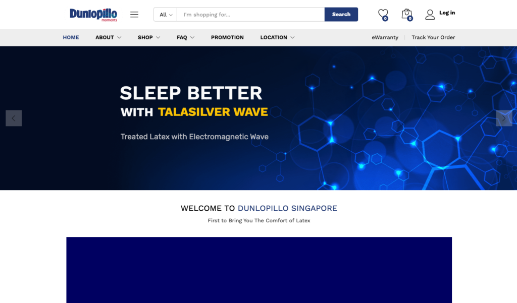
Task: Open the All categories dropdown
Action: 165,14
